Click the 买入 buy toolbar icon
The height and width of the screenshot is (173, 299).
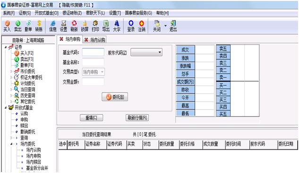(7, 26)
